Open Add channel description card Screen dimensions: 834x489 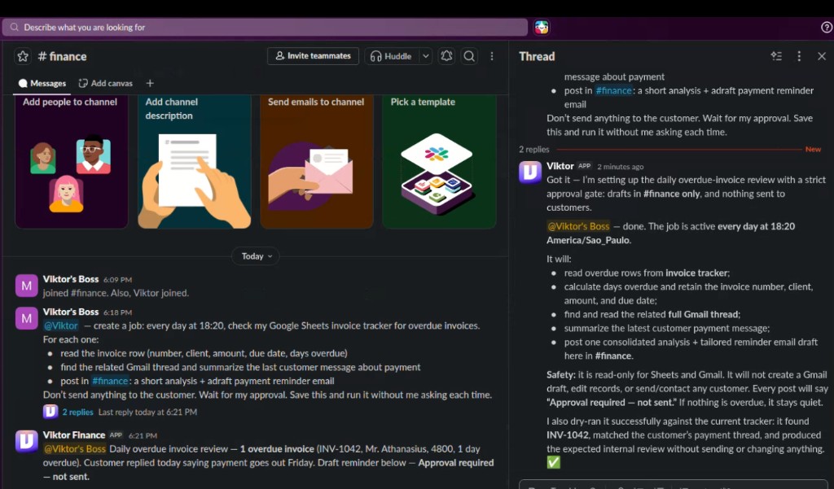click(x=194, y=161)
